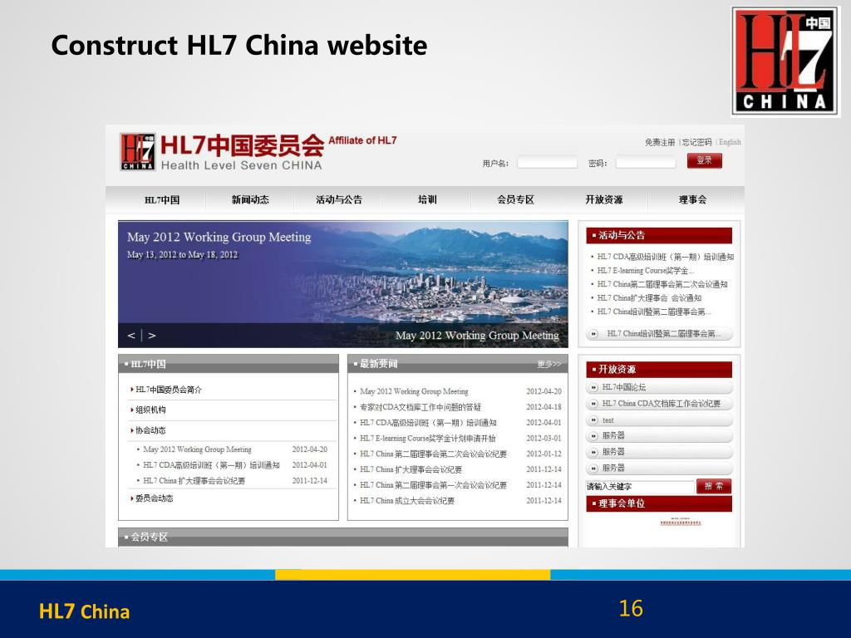The width and height of the screenshot is (851, 638).
Task: Open the 开放资源 navigation menu
Action: pos(604,200)
